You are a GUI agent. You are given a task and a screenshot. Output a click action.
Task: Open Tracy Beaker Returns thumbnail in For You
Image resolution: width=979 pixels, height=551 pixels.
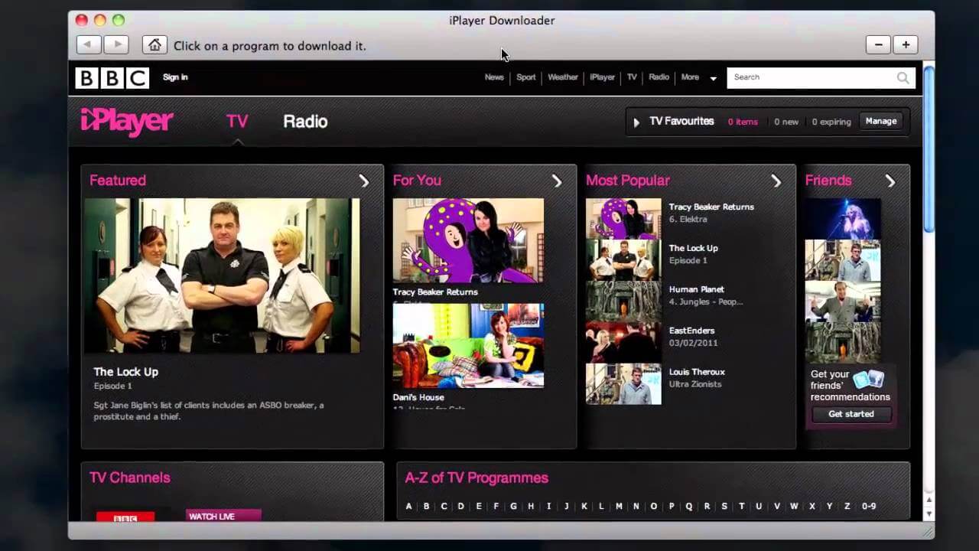[468, 240]
